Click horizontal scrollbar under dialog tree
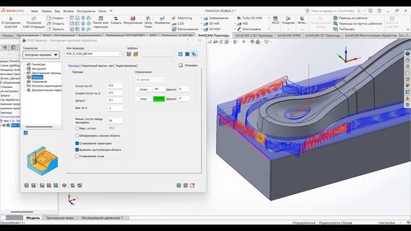The height and width of the screenshot is (231, 411). [x=39, y=127]
